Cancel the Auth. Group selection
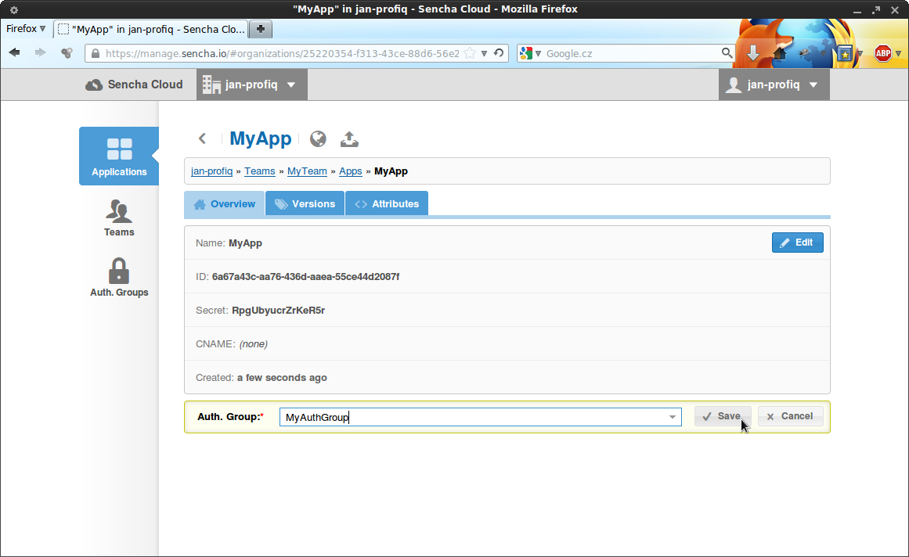909x557 pixels. click(789, 416)
